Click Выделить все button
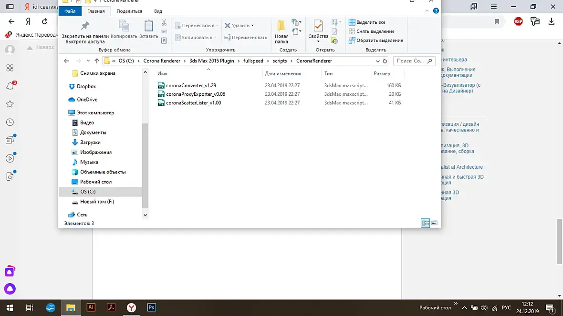Screen dimensions: 563x316 367,22
